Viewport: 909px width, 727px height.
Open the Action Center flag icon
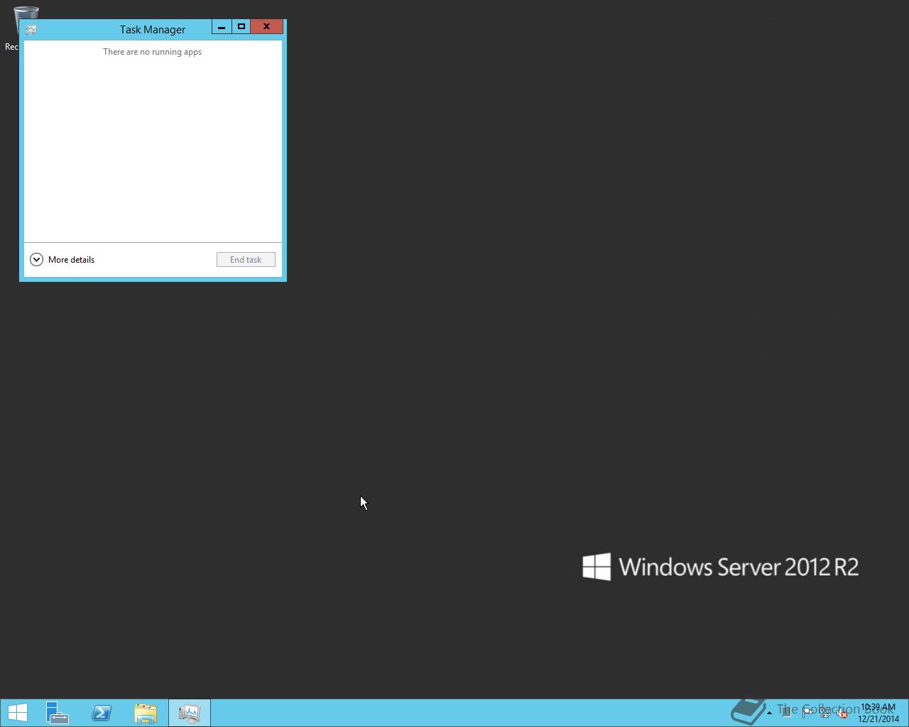(808, 712)
